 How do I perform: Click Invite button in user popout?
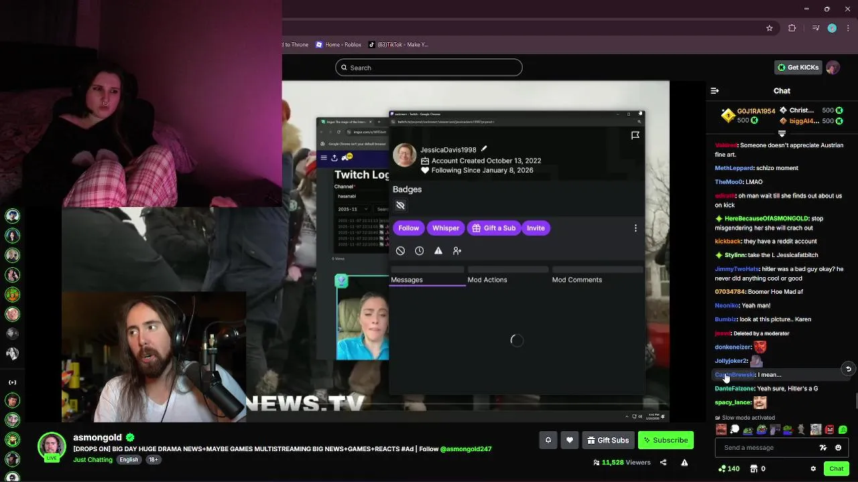(x=536, y=228)
